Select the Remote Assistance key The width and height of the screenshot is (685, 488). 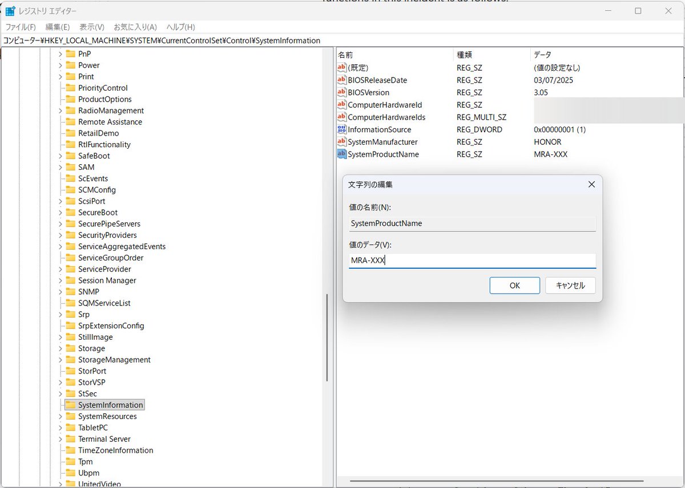click(x=110, y=122)
